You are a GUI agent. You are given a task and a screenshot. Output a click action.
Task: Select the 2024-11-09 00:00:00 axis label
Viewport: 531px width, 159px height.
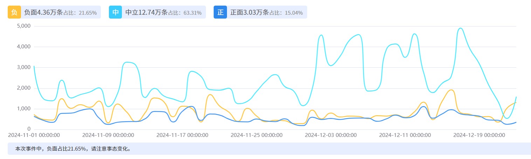click(108, 135)
